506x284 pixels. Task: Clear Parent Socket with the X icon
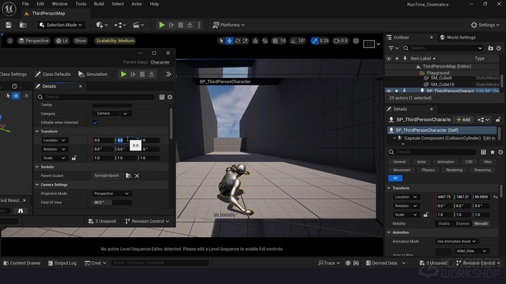point(137,176)
